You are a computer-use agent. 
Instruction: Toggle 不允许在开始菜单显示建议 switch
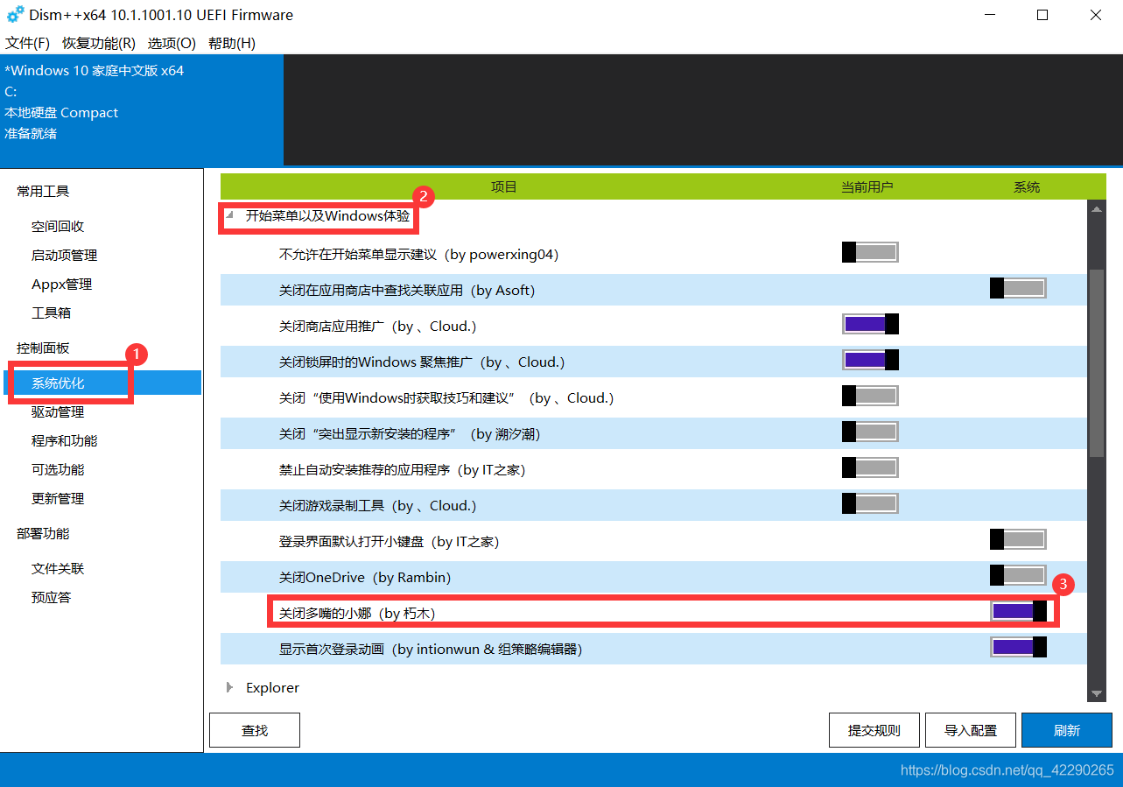tap(870, 253)
